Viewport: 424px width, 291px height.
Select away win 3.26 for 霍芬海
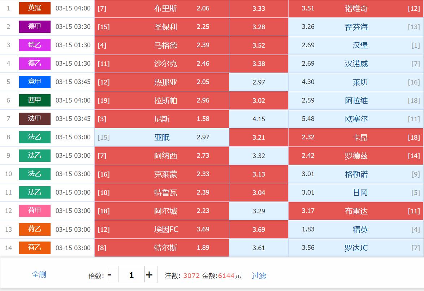pyautogui.click(x=356, y=27)
